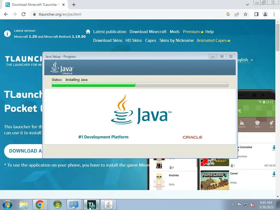Open Skins by Nickname link

[x=177, y=40]
